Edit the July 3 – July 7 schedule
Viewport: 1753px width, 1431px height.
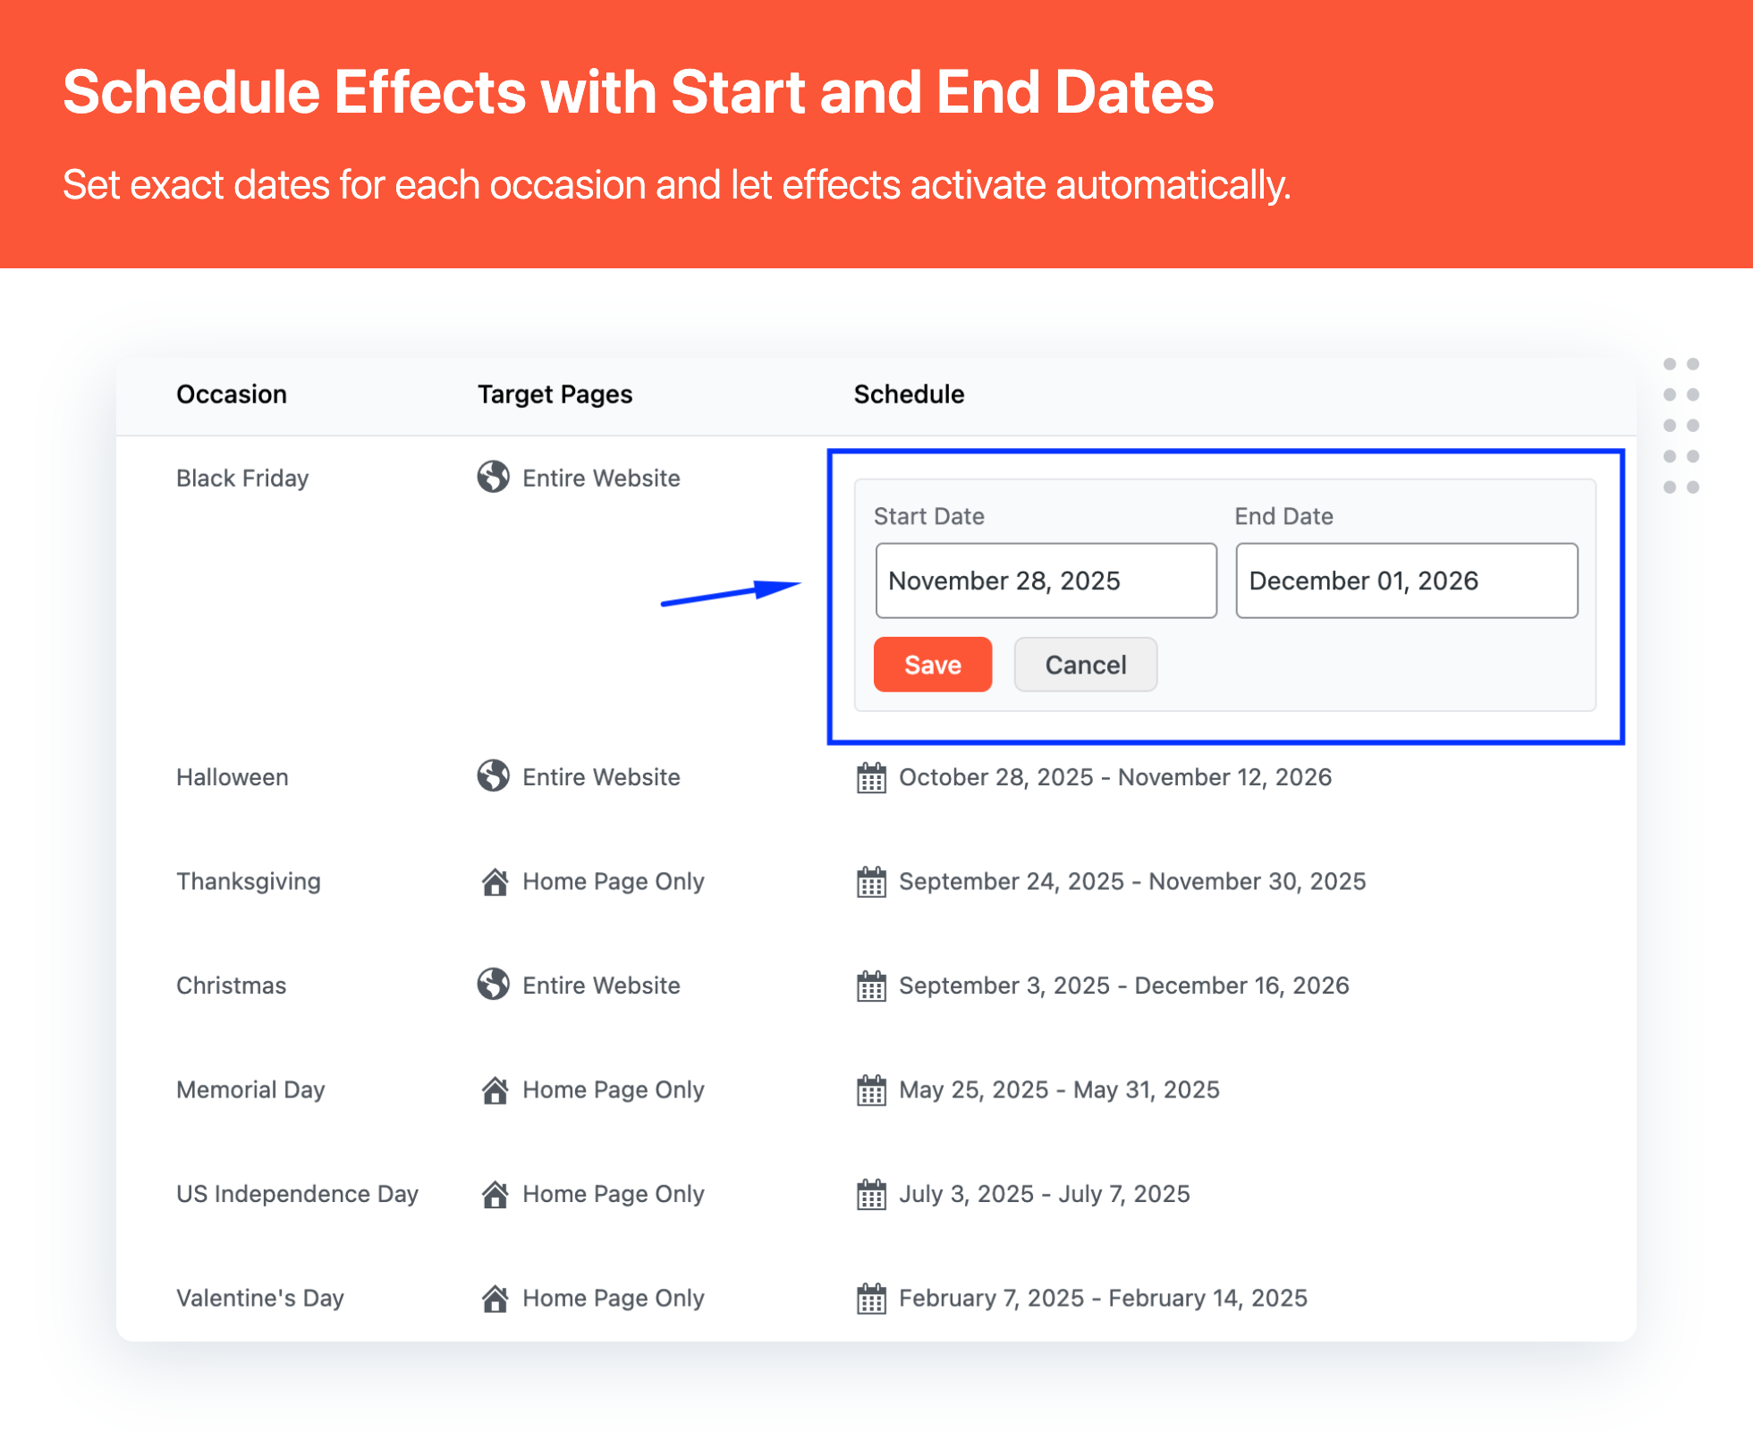(1044, 1194)
